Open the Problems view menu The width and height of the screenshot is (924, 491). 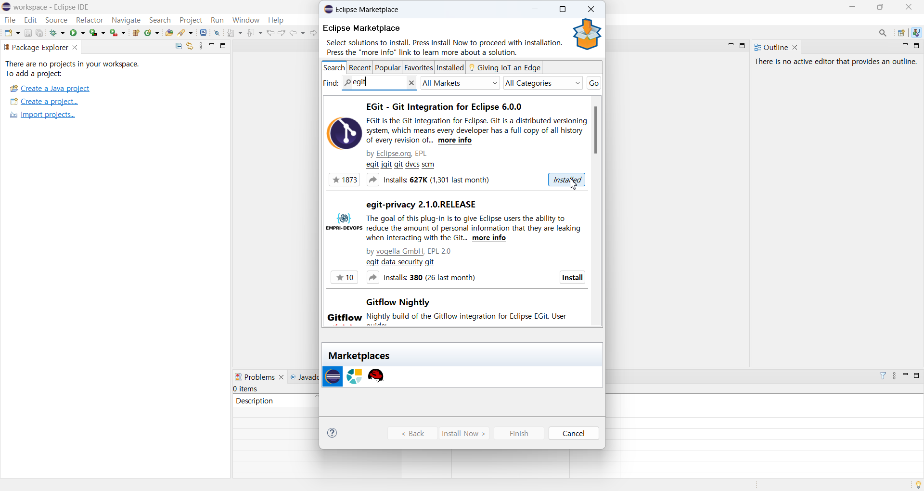pyautogui.click(x=895, y=376)
